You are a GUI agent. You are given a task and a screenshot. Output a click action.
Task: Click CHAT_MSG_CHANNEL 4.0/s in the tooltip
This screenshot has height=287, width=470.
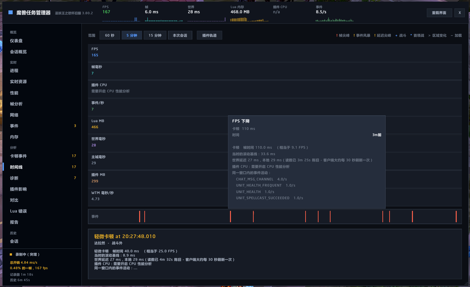click(261, 179)
